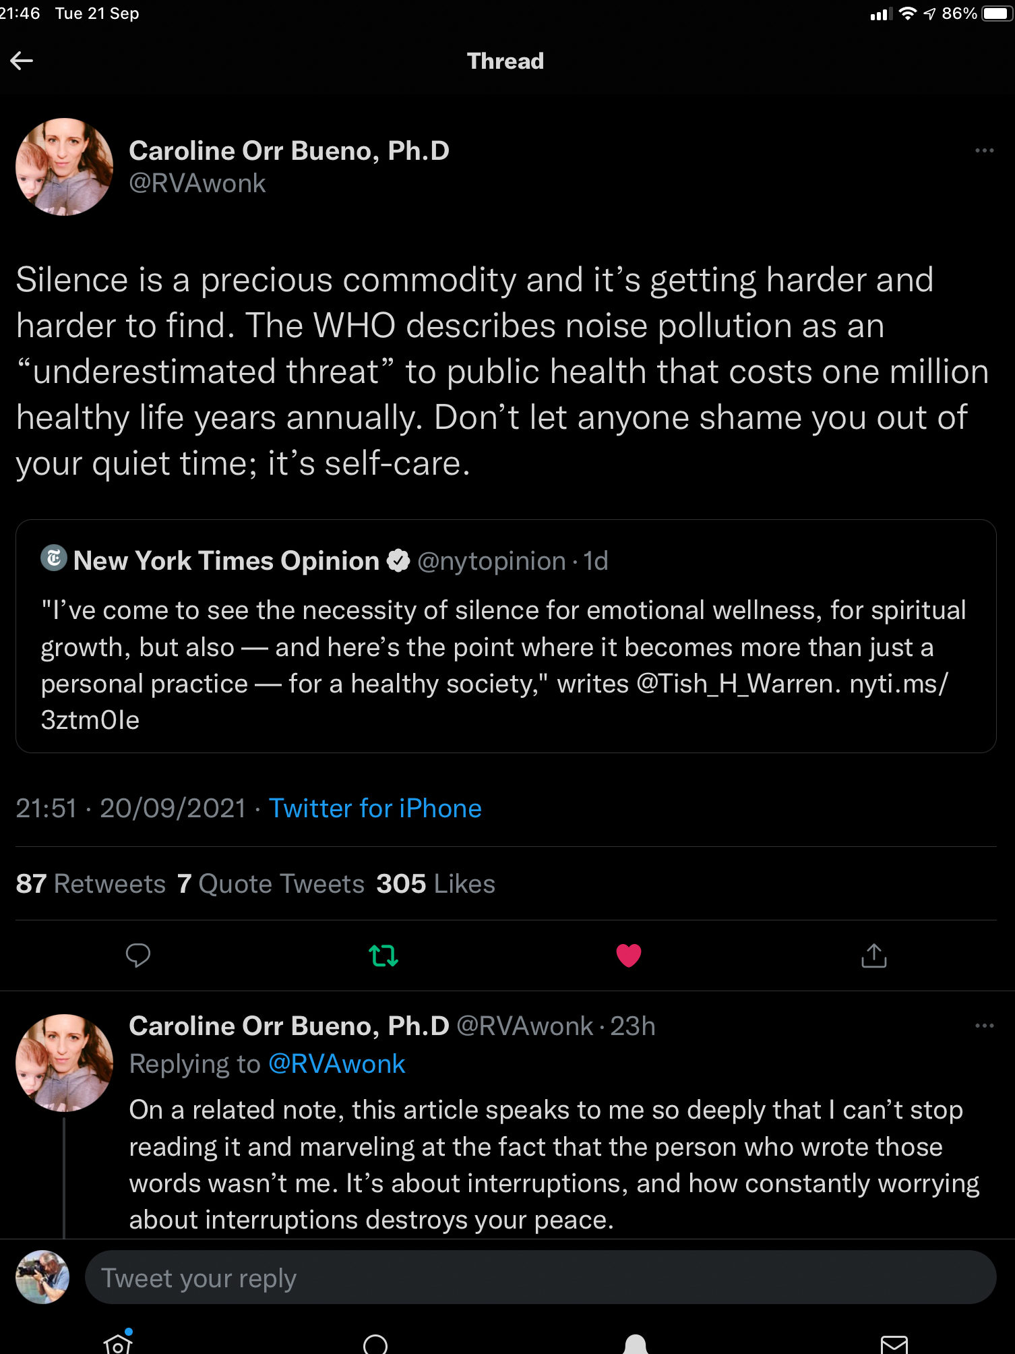1015x1354 pixels.
Task: Go to Home tab in bottom bar
Action: 118,1345
